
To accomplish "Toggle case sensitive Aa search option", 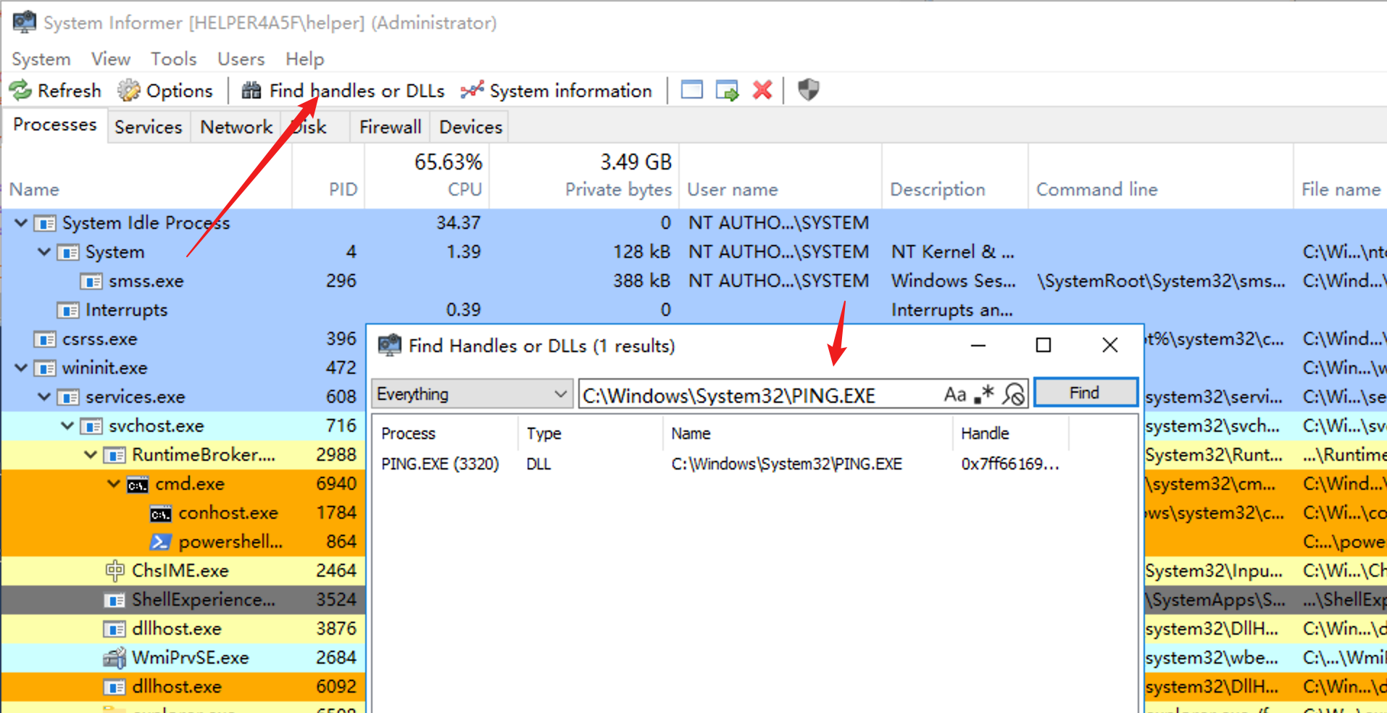I will [x=954, y=394].
